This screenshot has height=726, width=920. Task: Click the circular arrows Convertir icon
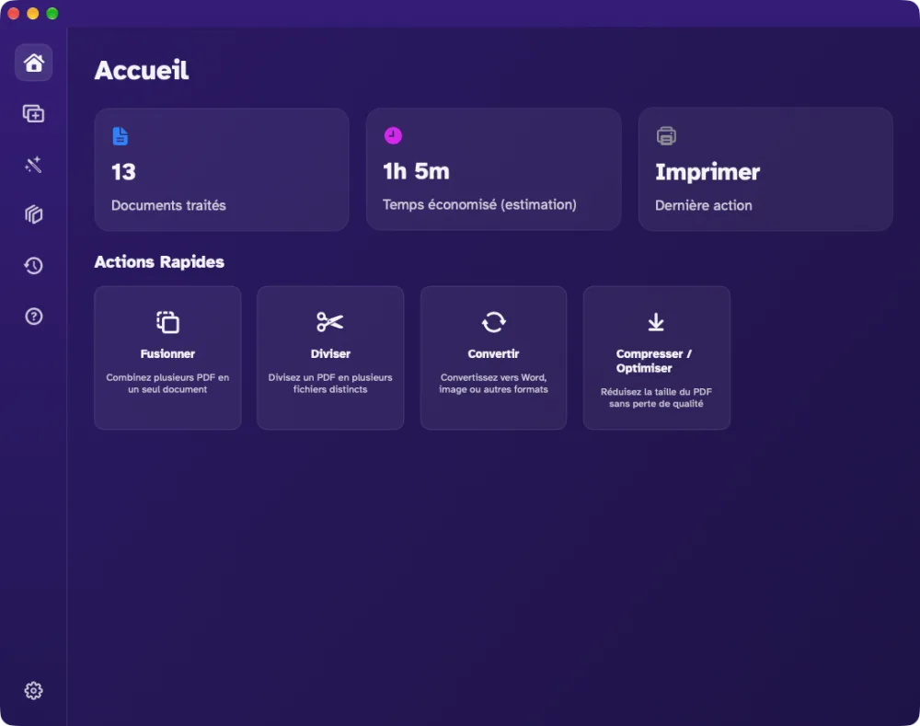coord(493,322)
